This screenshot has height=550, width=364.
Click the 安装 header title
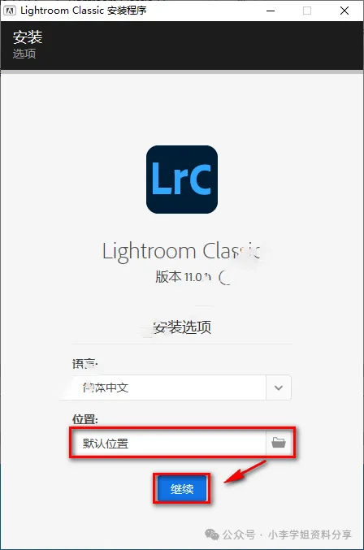pyautogui.click(x=28, y=37)
